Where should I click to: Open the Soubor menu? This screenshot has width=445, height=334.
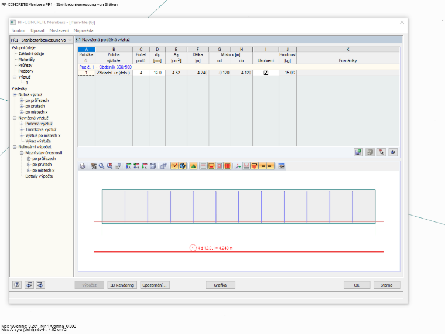19,30
